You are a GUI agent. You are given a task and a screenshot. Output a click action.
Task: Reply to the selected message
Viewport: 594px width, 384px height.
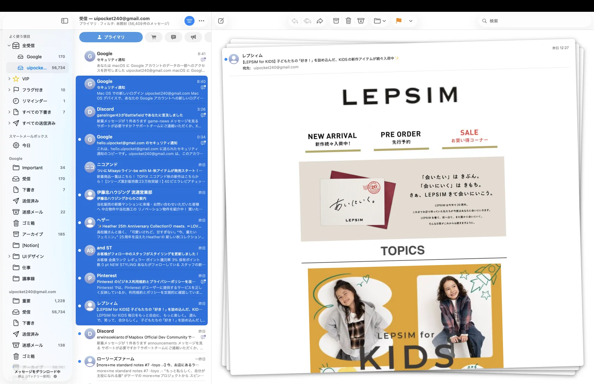pyautogui.click(x=295, y=21)
